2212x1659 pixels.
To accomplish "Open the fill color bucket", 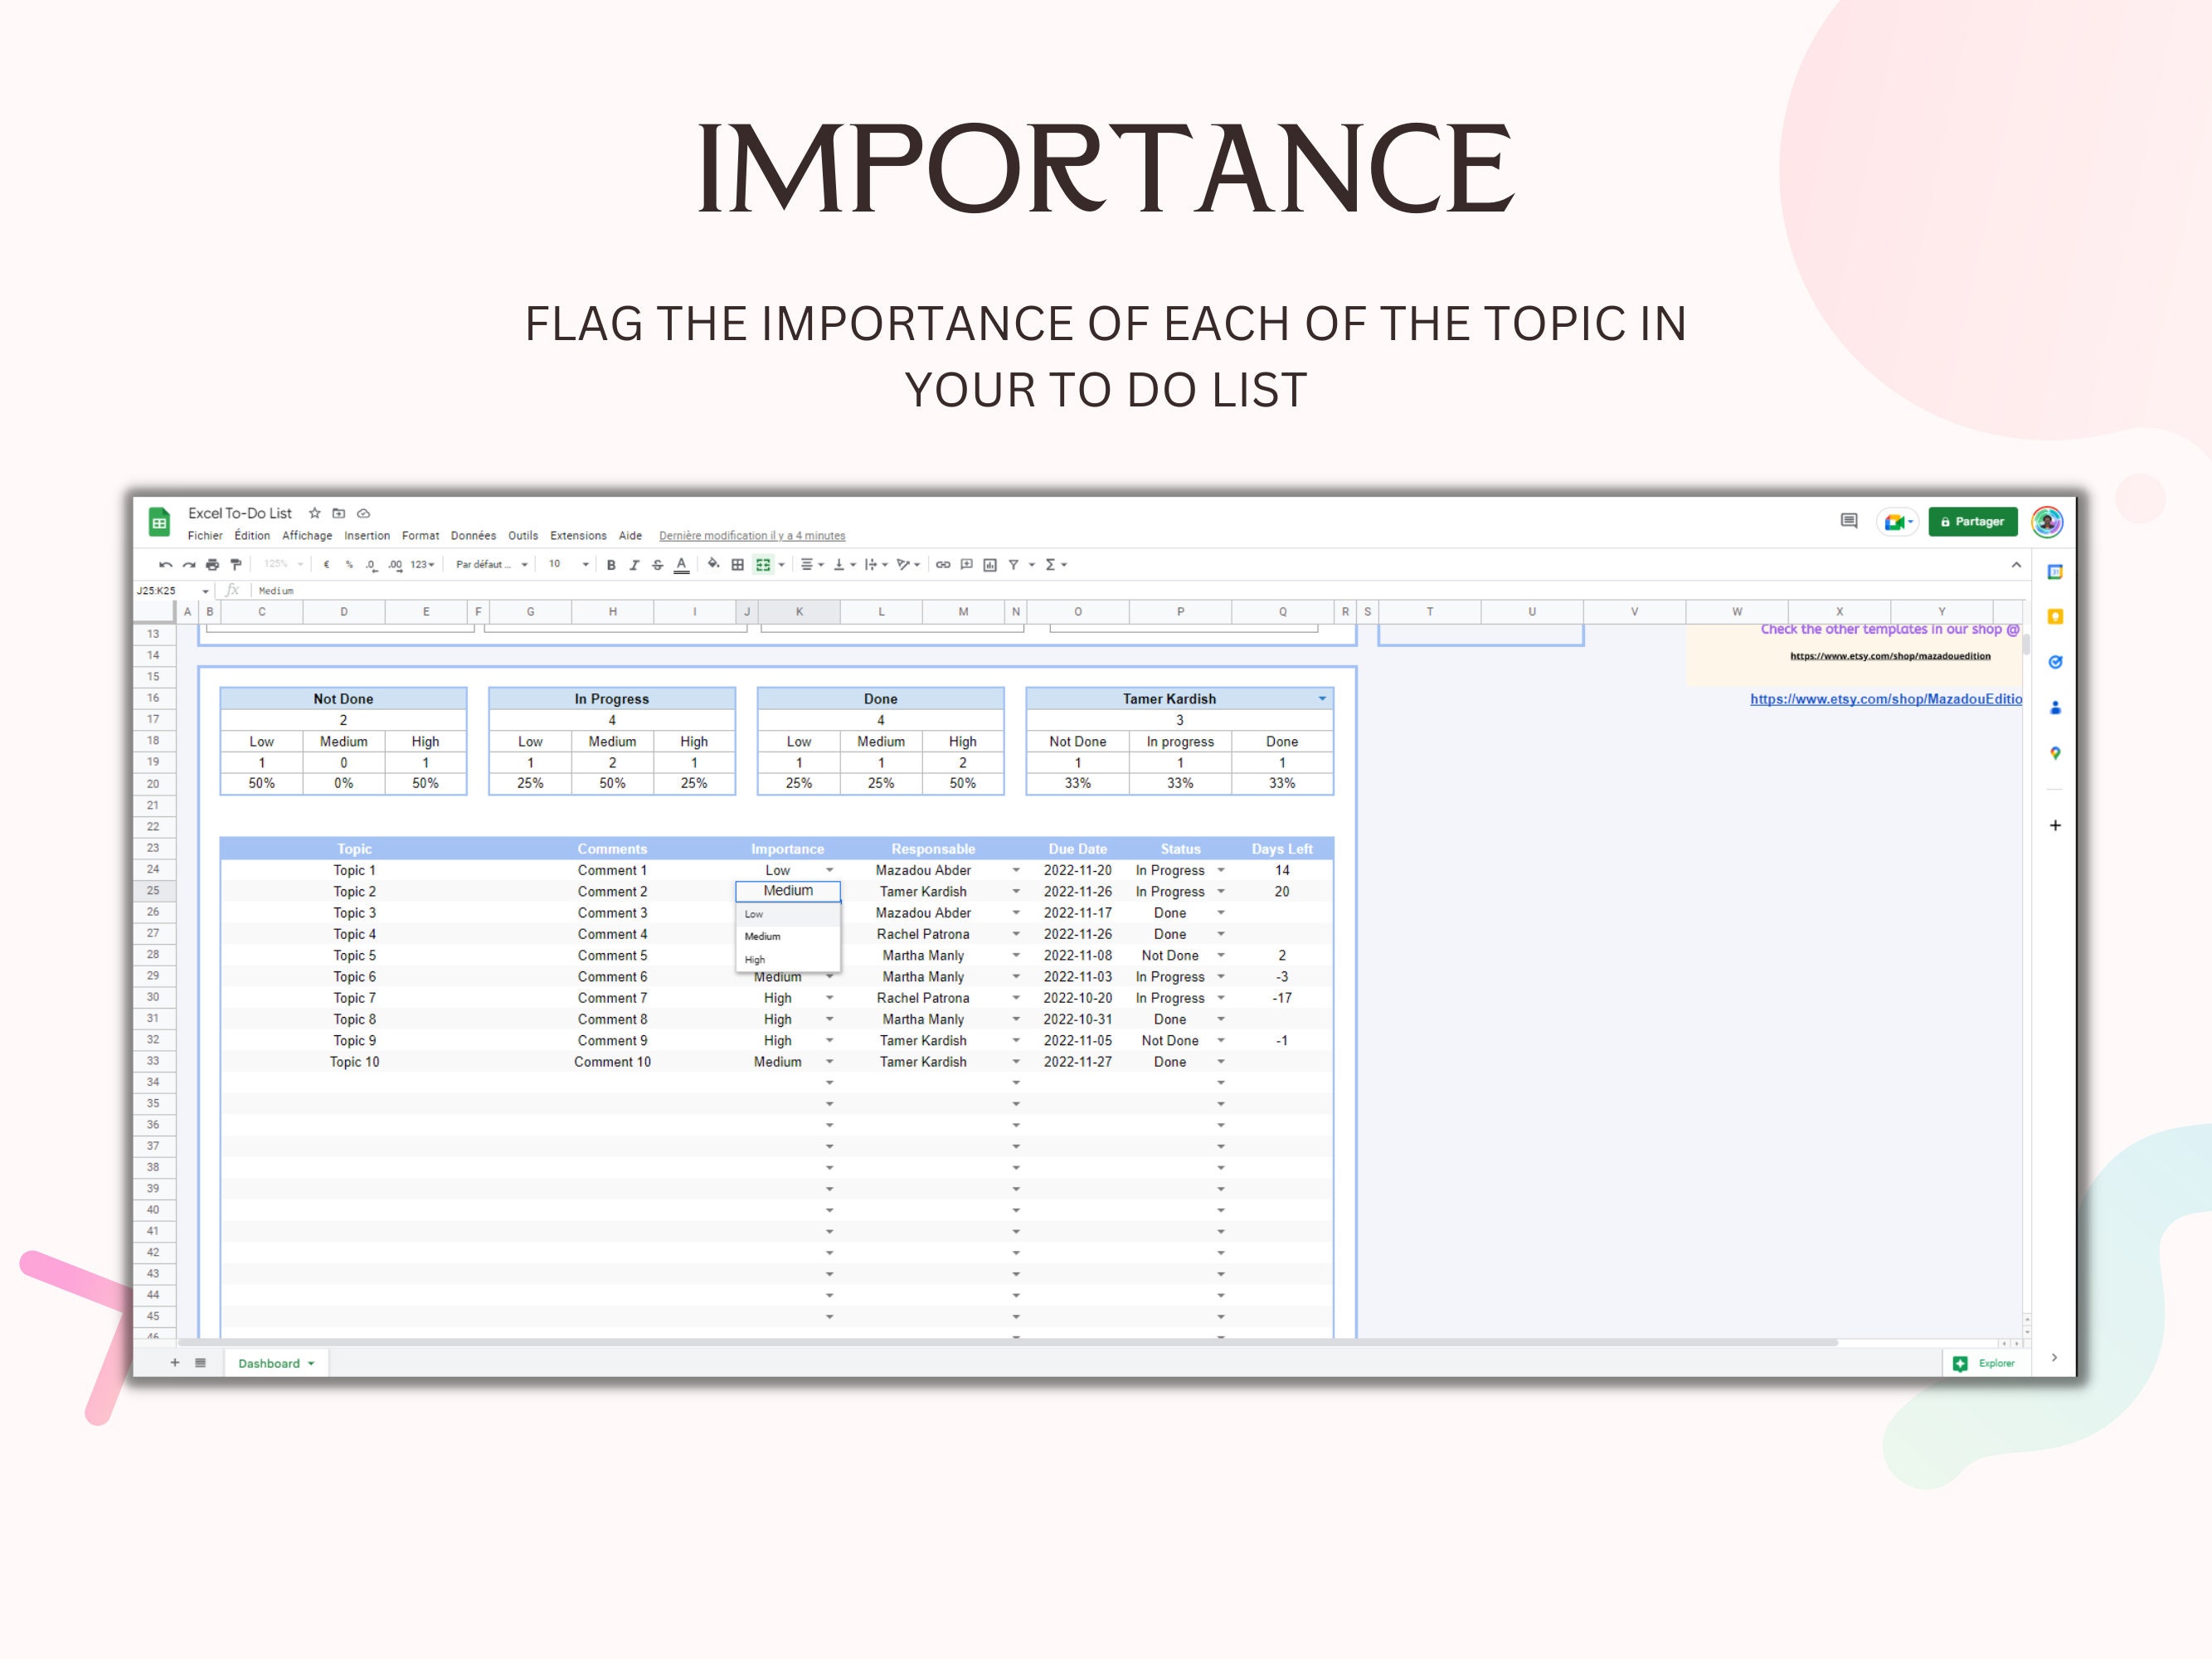I will (713, 564).
